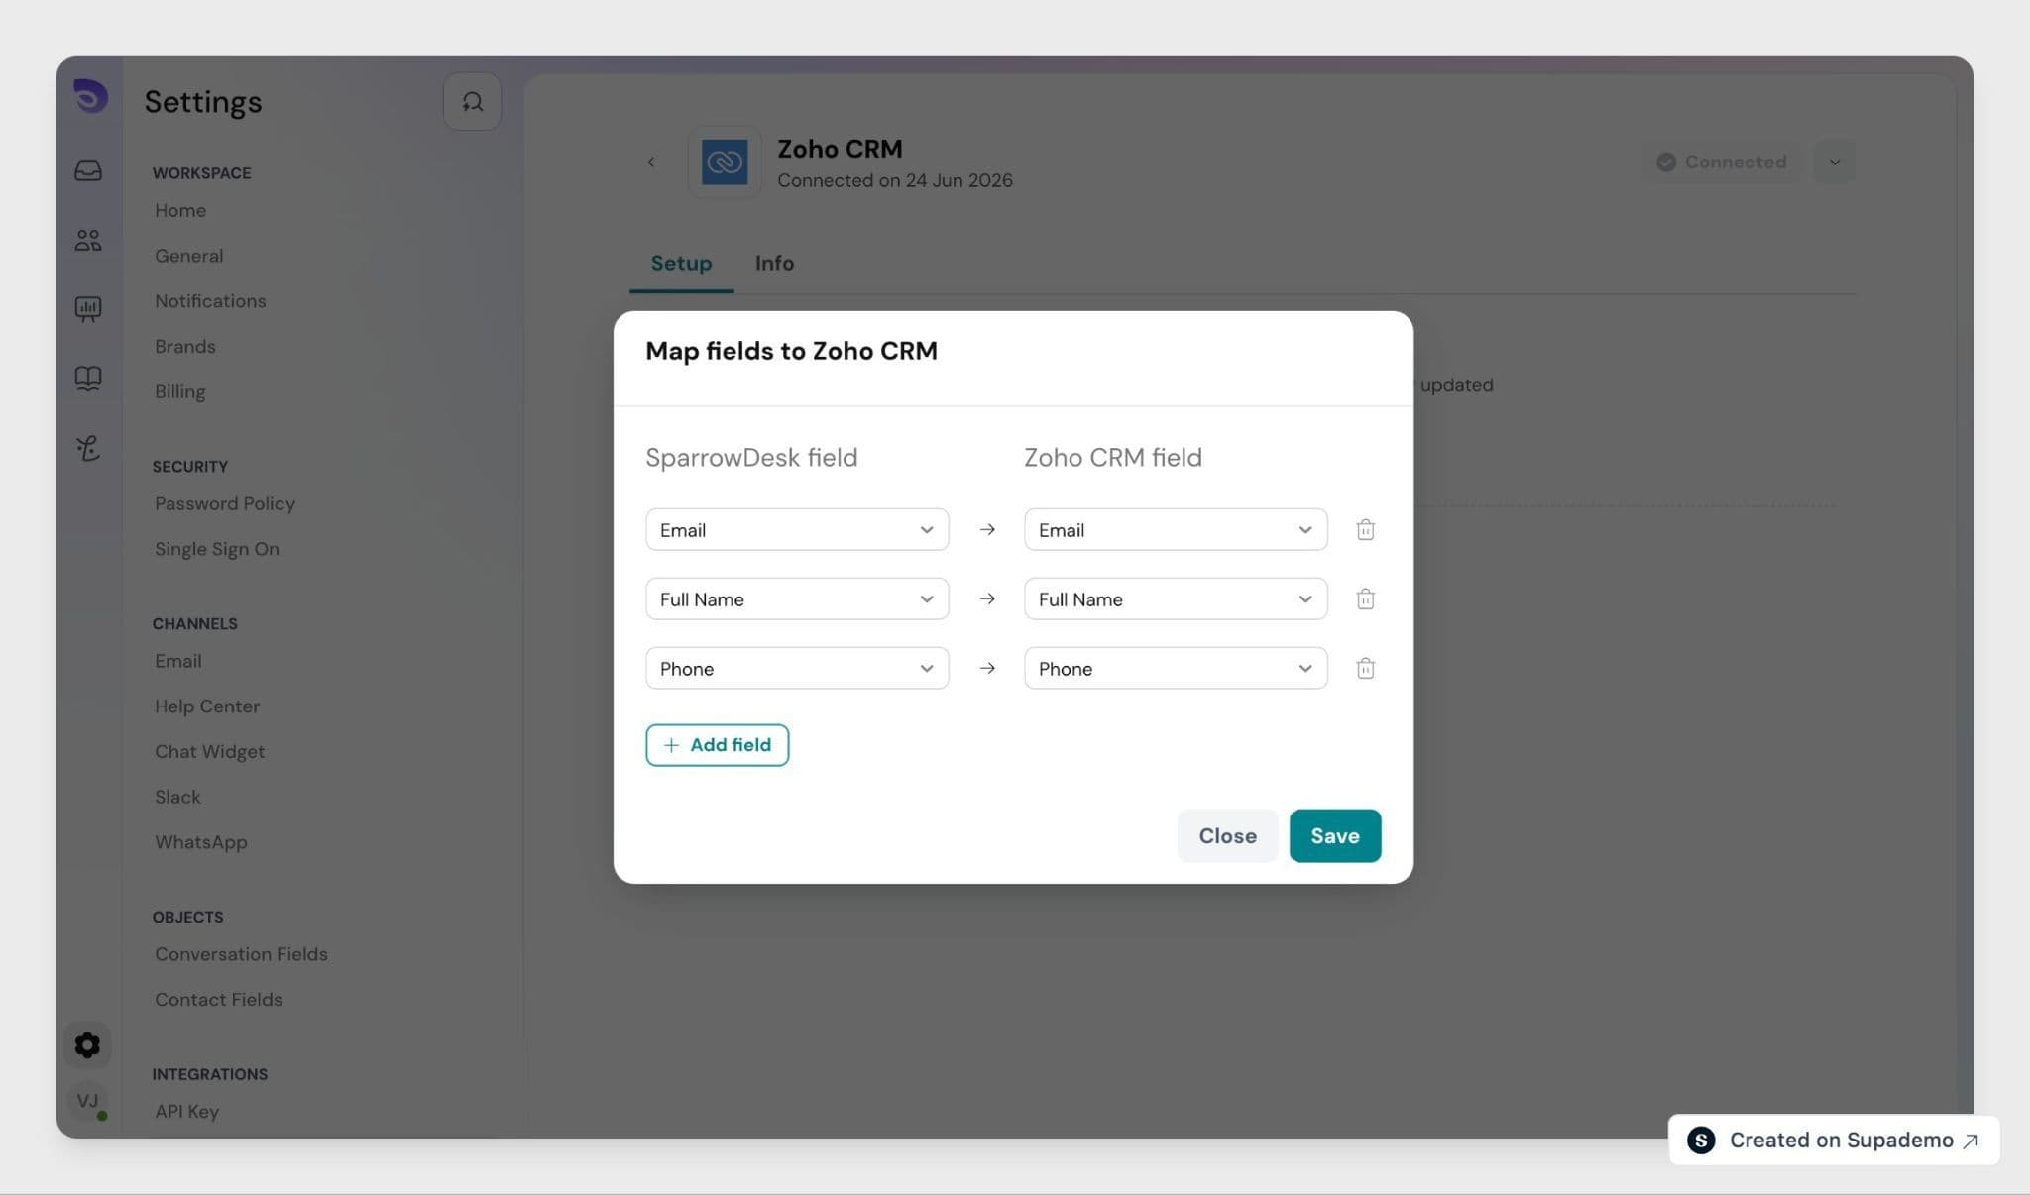Delete the Phone field mapping
This screenshot has height=1195, width=2030.
click(1365, 668)
